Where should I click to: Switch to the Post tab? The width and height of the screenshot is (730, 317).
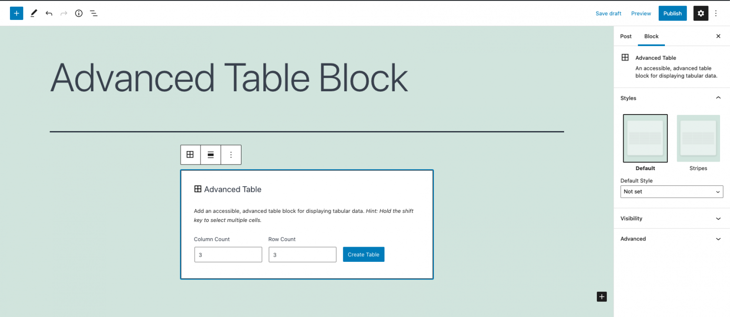[x=625, y=36]
